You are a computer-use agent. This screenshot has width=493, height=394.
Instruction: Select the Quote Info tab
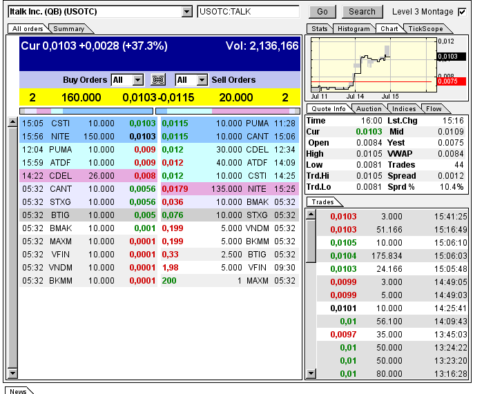(329, 109)
